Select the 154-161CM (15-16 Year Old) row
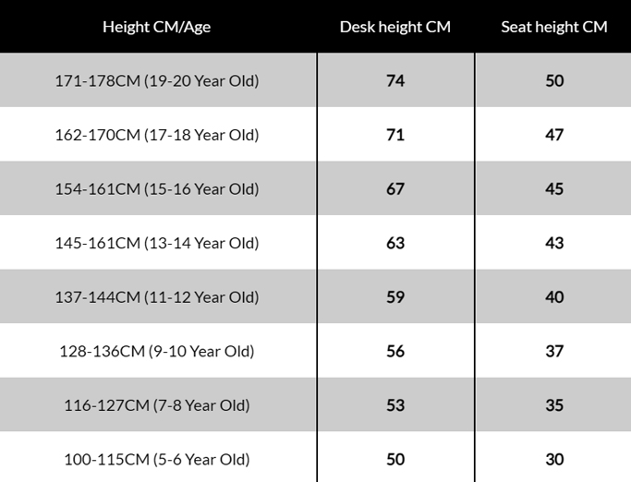This screenshot has height=482, width=631. 316,188
